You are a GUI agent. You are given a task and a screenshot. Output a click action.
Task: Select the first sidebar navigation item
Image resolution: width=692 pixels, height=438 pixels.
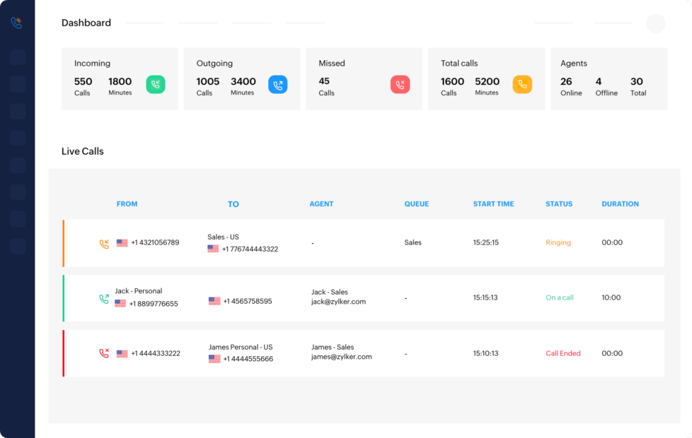(17, 57)
